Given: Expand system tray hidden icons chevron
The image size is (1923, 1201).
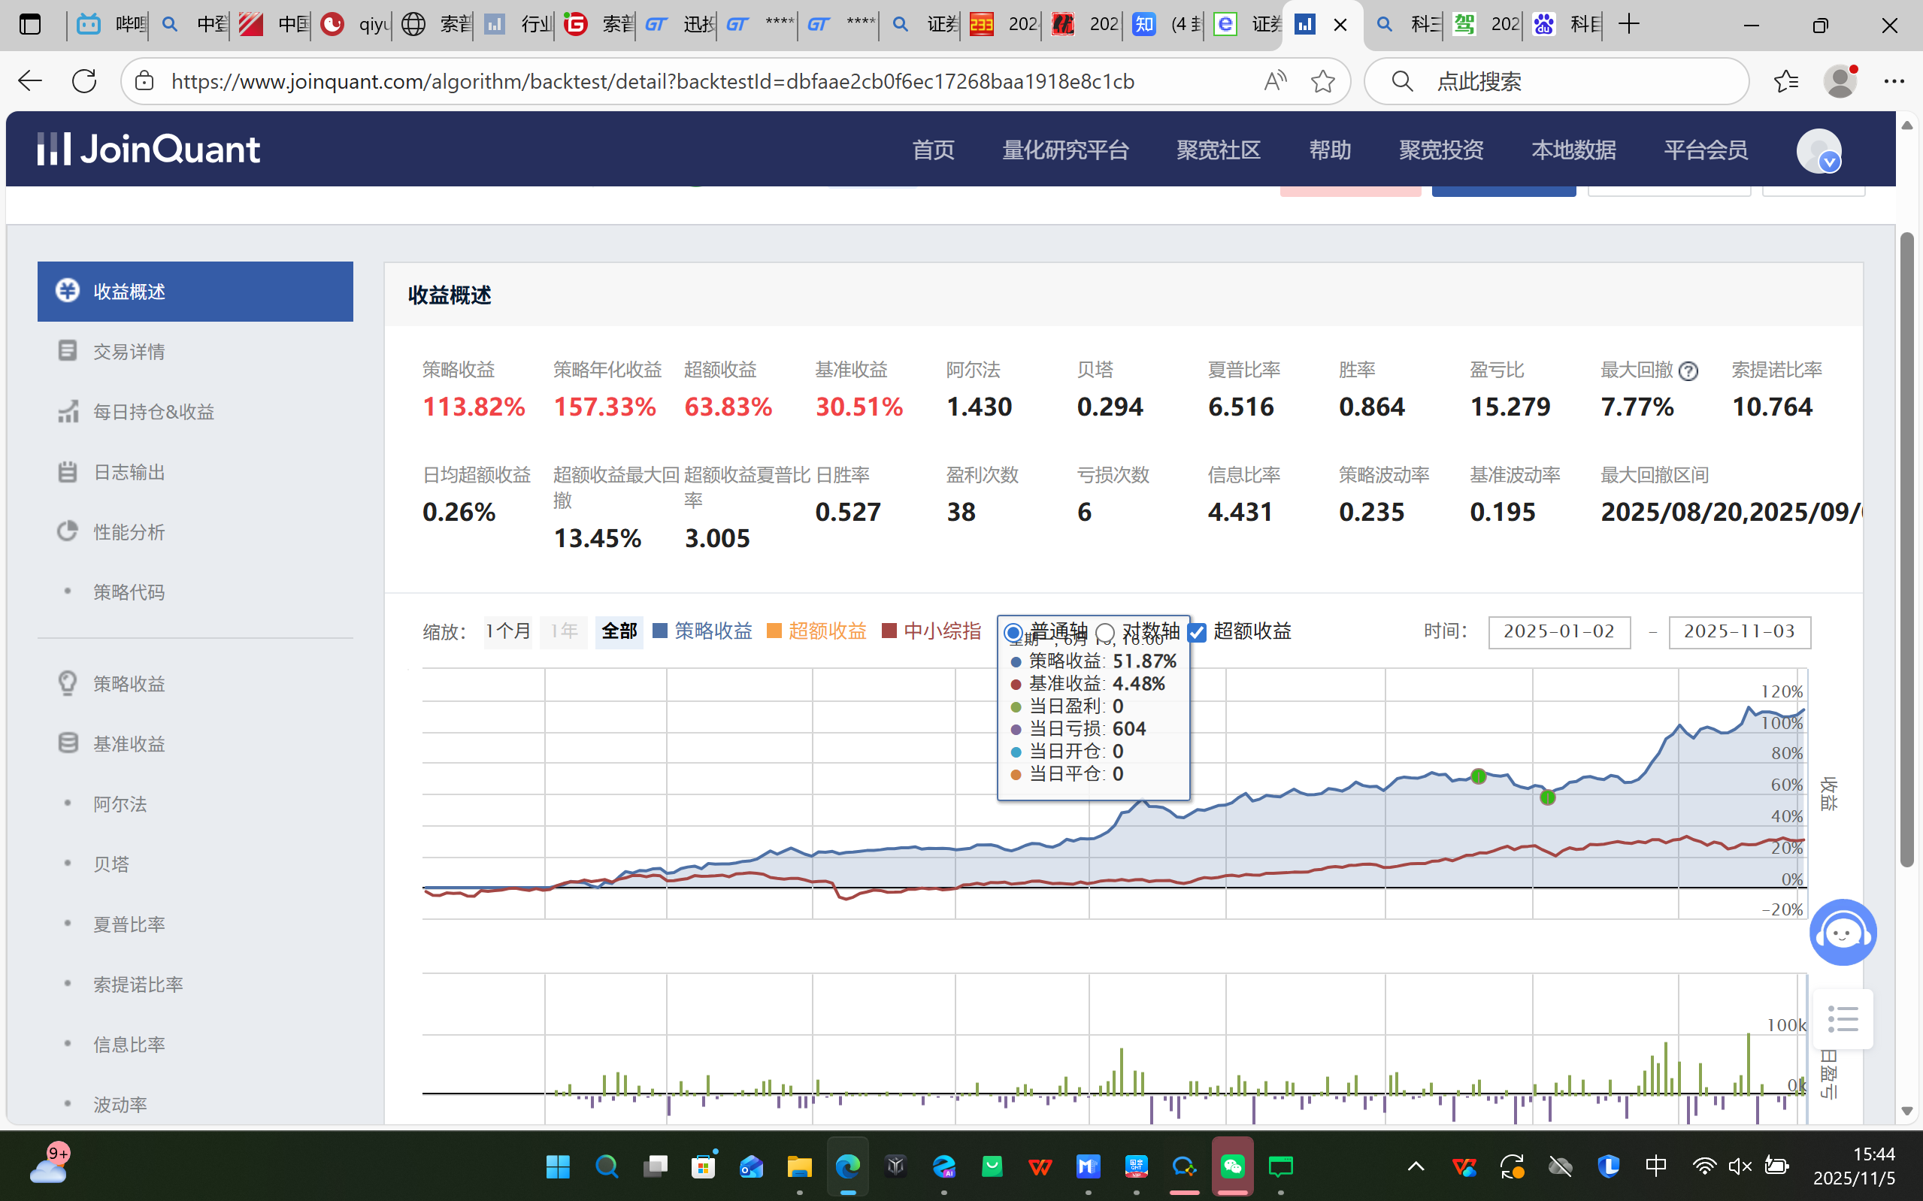Looking at the screenshot, I should [1416, 1166].
